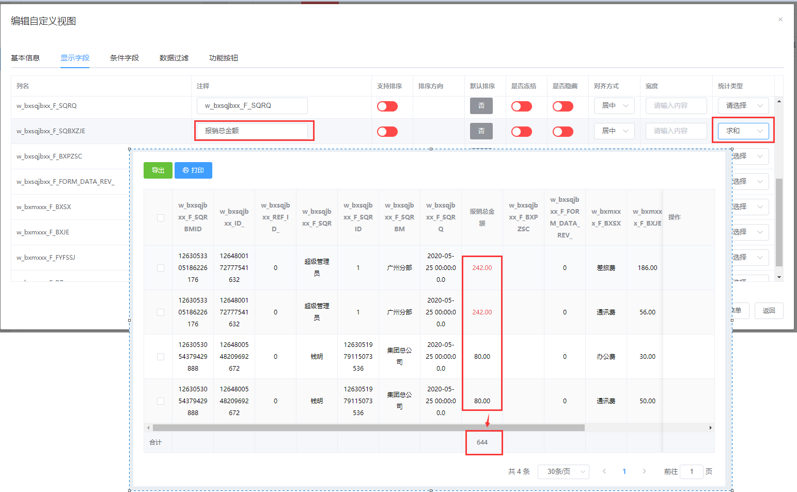The image size is (797, 492).
Task: Toggle 是否冻结 for the 报销总金额 row
Action: tap(521, 132)
